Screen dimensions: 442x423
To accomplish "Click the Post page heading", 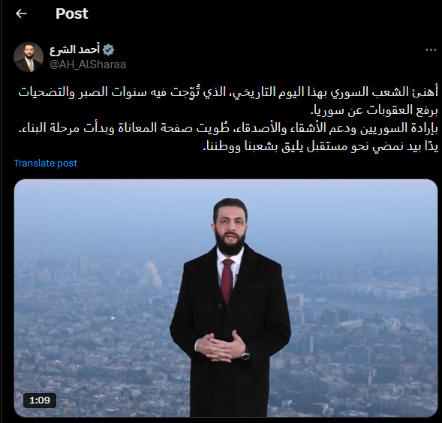I will [x=72, y=13].
